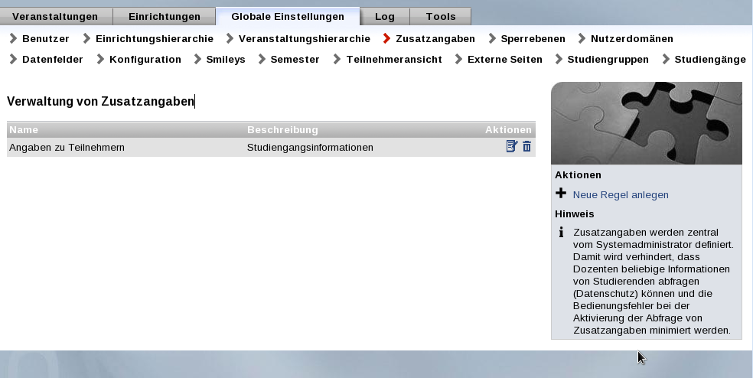Open the Studiengruppen link
The width and height of the screenshot is (753, 378).
608,59
